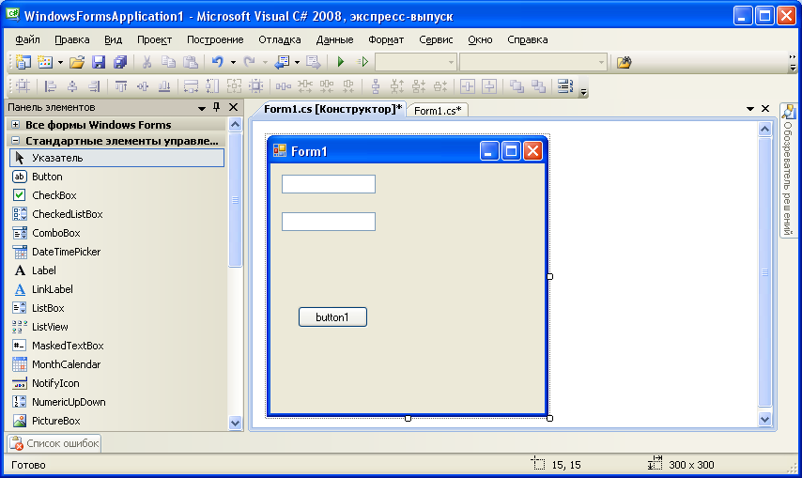
Task: Click the Make Same Height icon
Action: pyautogui.click(x=212, y=86)
